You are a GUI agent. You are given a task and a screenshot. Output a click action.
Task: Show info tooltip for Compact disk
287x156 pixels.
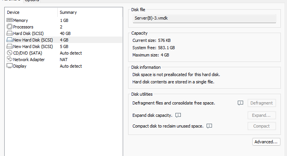tap(209, 126)
